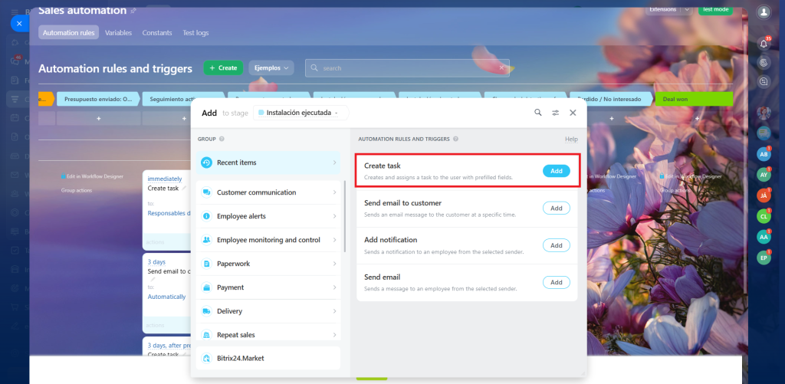The width and height of the screenshot is (785, 384).
Task: Switch to the Variables tab
Action: pos(118,33)
